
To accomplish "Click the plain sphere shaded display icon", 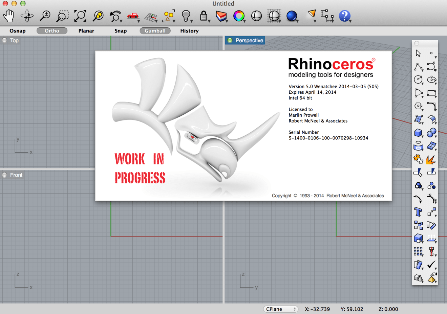I will [256, 16].
